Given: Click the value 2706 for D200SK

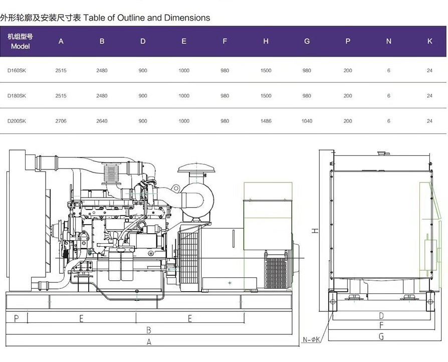Looking at the screenshot, I should point(61,121).
